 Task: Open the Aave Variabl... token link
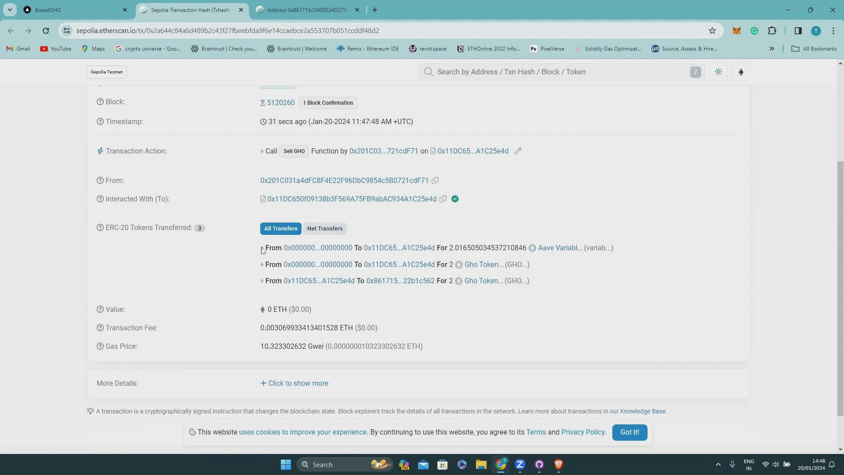tap(560, 248)
